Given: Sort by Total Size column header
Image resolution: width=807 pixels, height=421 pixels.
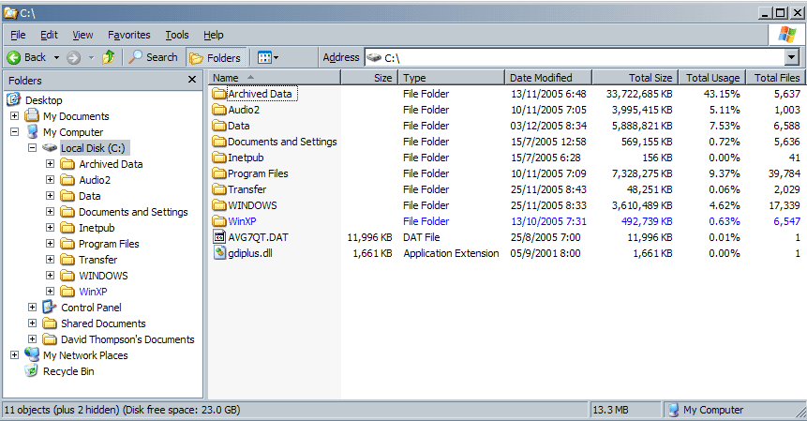Looking at the screenshot, I should tap(635, 78).
